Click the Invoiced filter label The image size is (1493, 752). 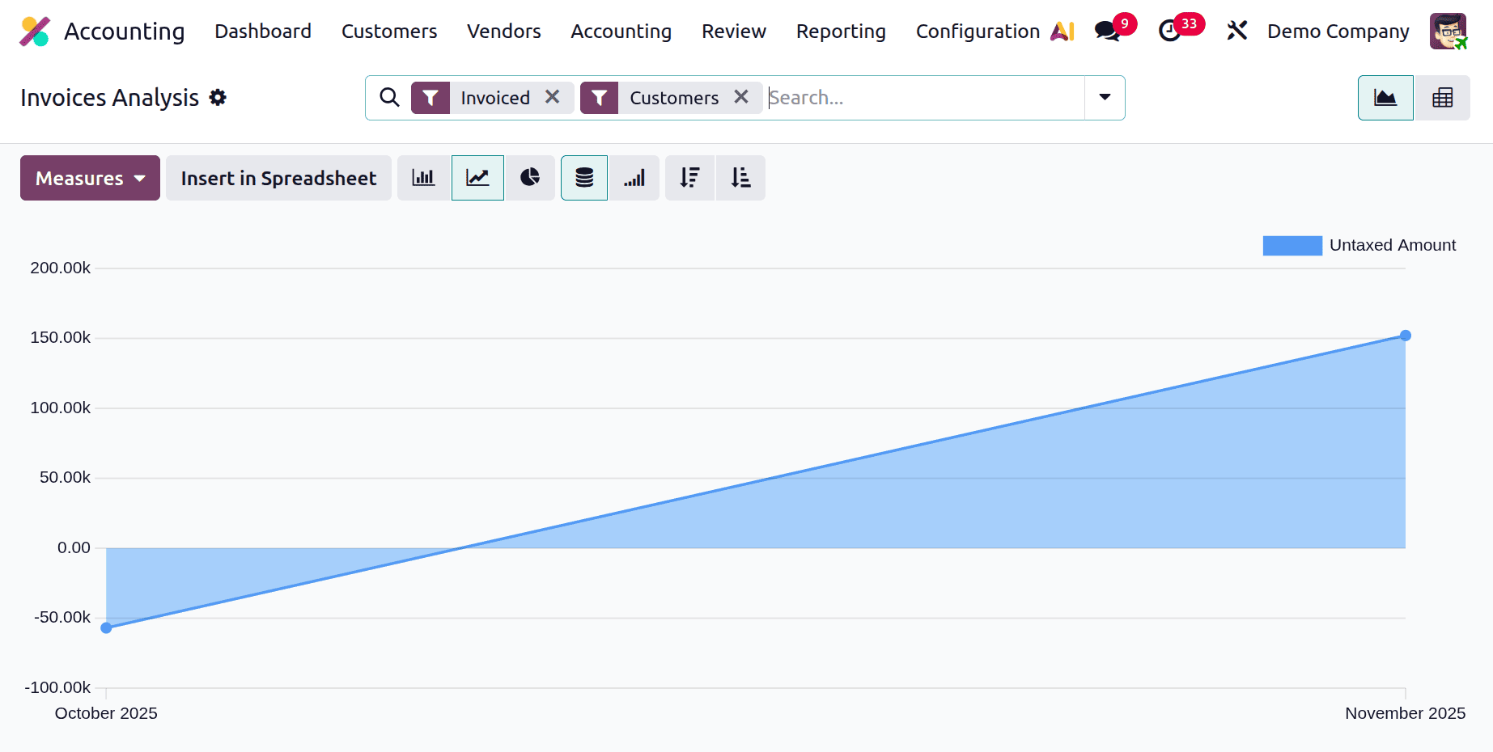click(x=495, y=98)
